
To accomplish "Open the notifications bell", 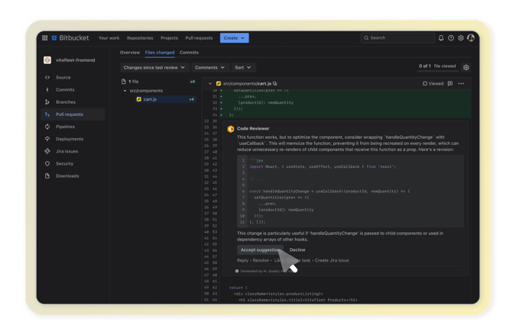I will tap(441, 38).
